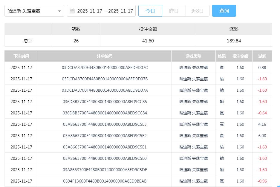
Task: Select the 今日 filter tab
Action: pos(150,10)
